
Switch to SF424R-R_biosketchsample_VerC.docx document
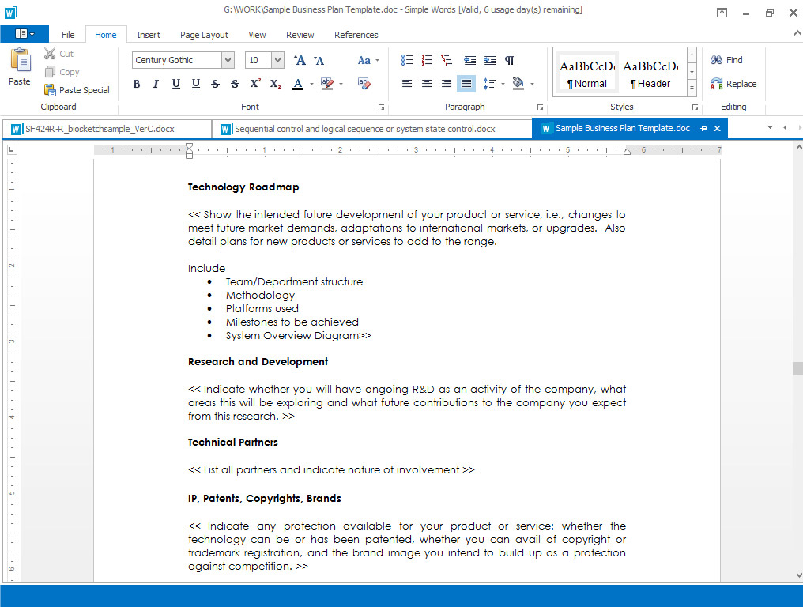pos(107,129)
